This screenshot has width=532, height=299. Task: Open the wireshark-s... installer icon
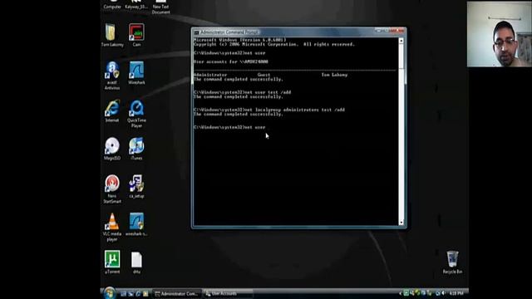[x=136, y=224]
